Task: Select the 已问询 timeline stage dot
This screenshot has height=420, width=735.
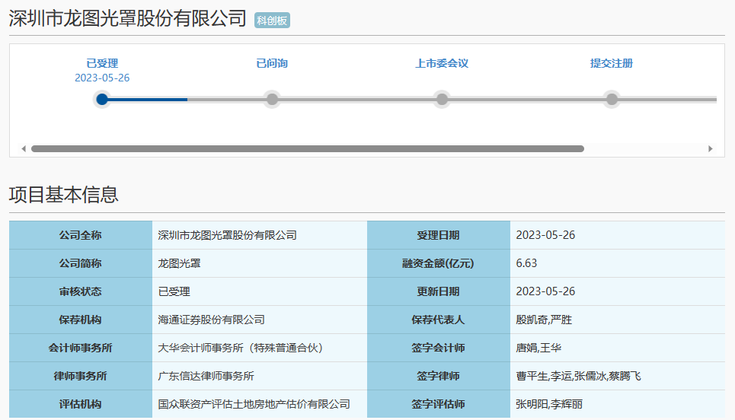Action: click(272, 99)
